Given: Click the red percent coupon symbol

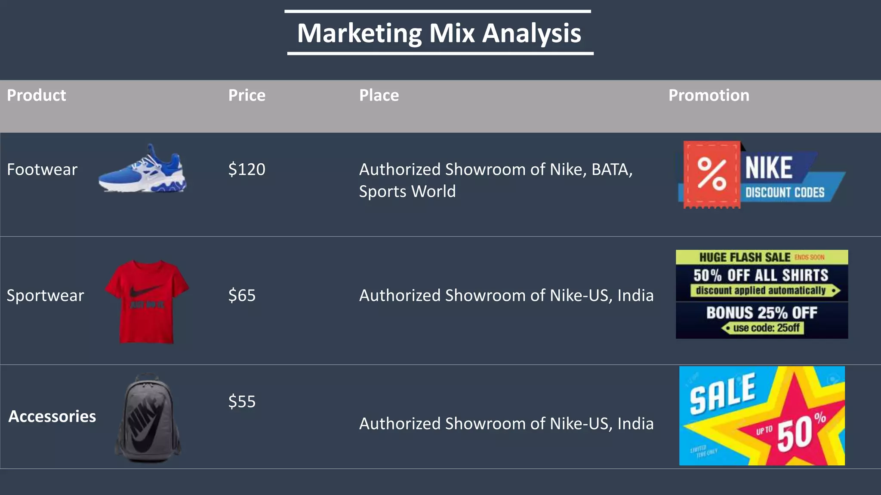Looking at the screenshot, I should [x=712, y=174].
